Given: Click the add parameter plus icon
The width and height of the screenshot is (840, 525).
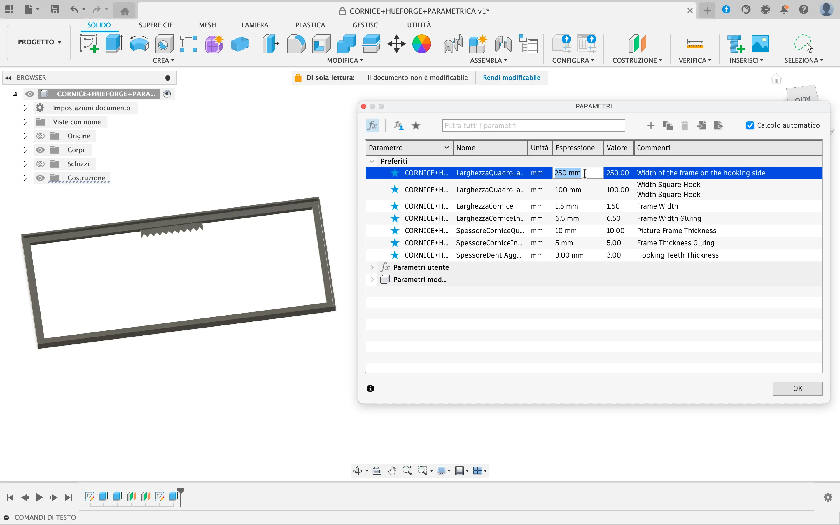Looking at the screenshot, I should [x=651, y=125].
